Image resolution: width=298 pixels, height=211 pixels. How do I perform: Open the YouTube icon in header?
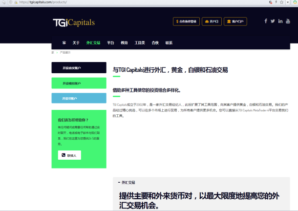click(x=288, y=21)
